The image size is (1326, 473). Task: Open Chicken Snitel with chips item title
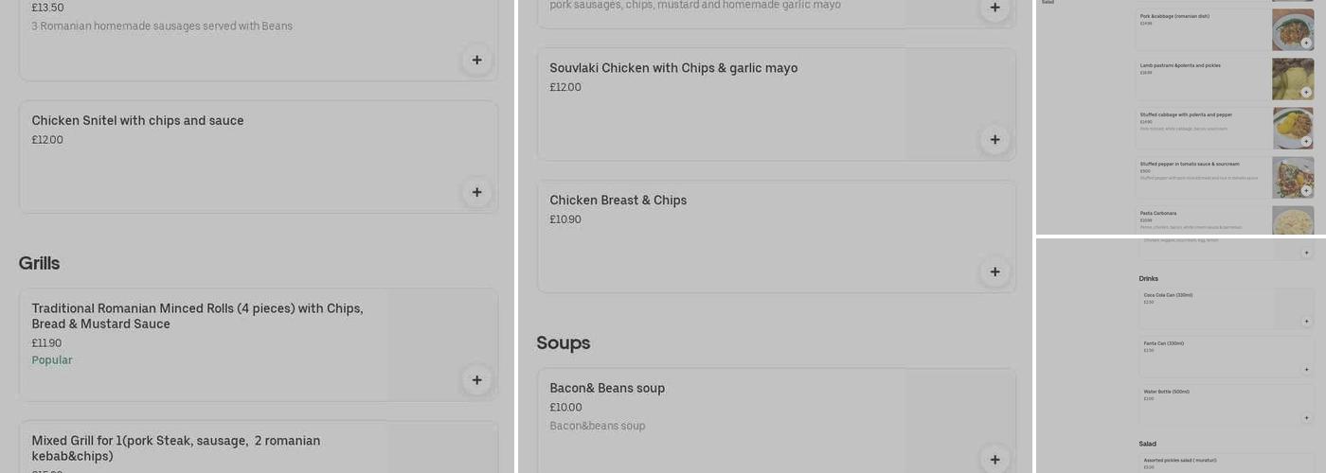pyautogui.click(x=137, y=121)
